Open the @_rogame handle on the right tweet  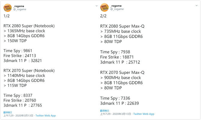click(x=117, y=9)
